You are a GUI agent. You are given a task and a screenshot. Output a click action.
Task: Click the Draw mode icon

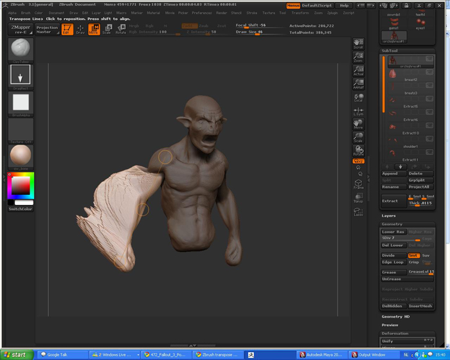(80, 28)
